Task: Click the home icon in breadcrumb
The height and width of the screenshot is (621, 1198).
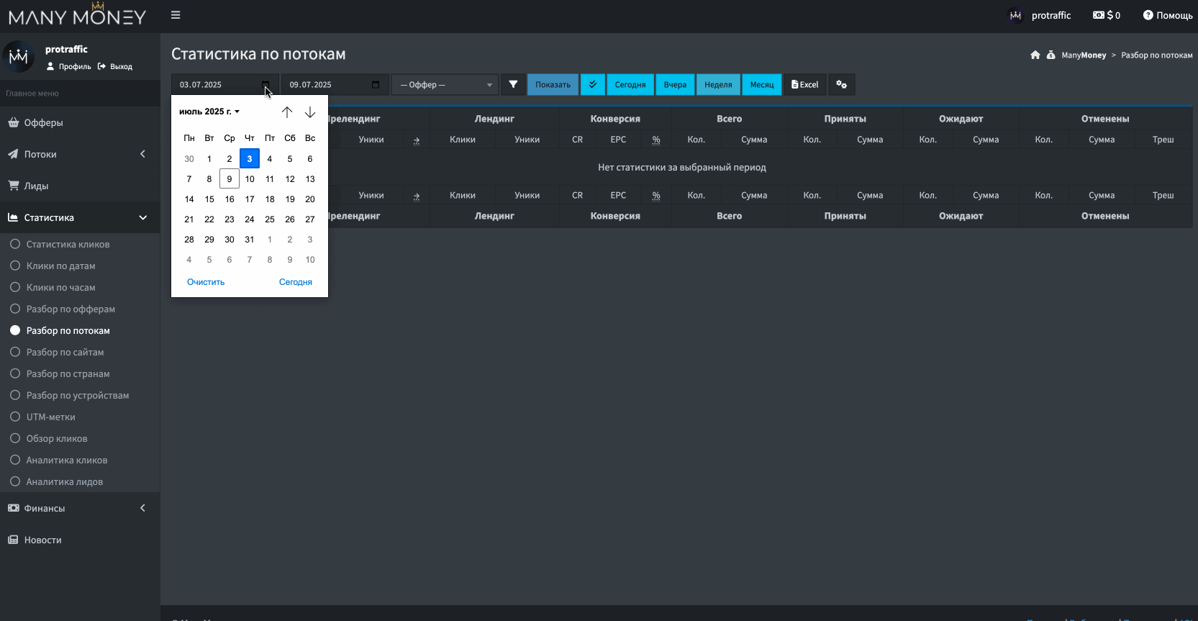Action: pyautogui.click(x=1035, y=55)
